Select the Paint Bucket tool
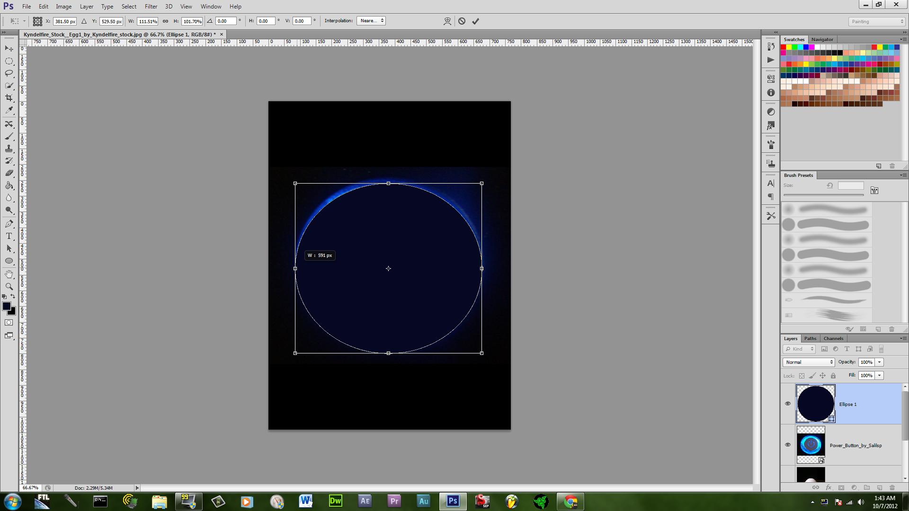909x511 pixels. pos(9,185)
